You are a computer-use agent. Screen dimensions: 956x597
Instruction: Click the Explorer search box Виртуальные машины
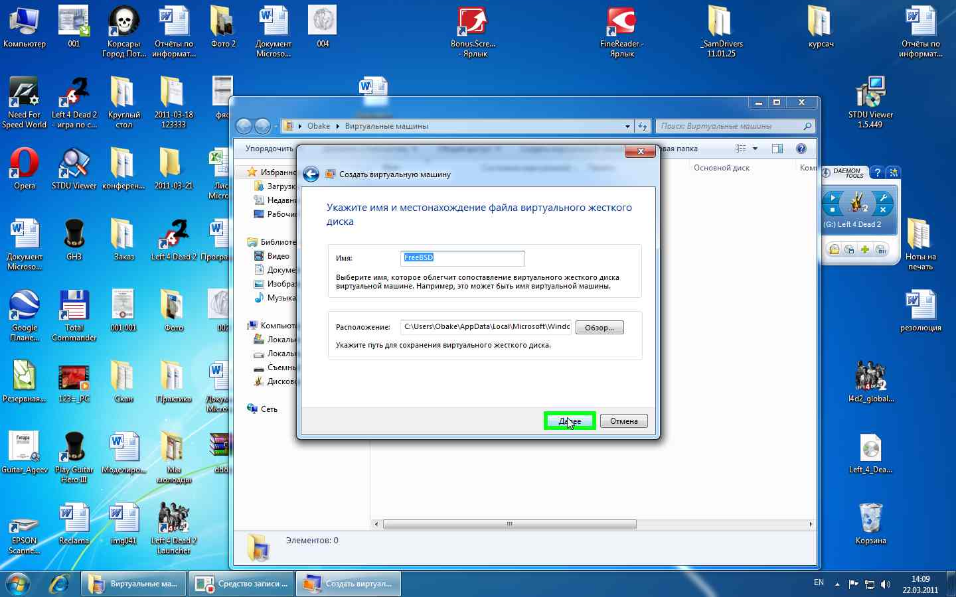click(x=735, y=126)
